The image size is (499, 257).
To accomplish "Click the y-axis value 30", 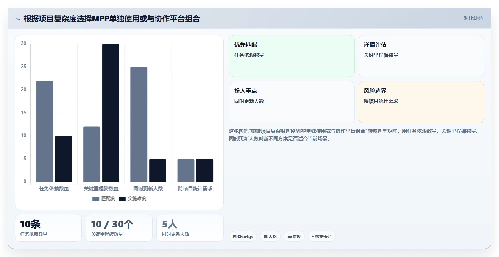I will click(x=23, y=44).
